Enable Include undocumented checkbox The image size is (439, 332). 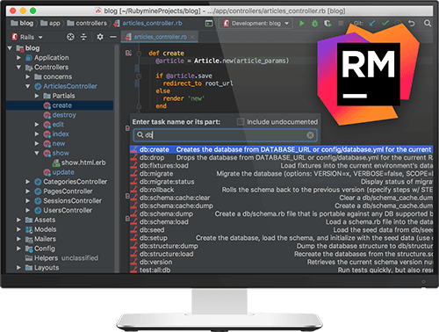[x=241, y=122]
